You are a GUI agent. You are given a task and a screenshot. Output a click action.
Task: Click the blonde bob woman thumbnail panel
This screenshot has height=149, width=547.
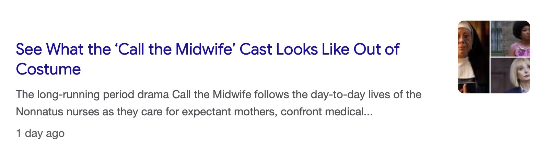click(511, 76)
